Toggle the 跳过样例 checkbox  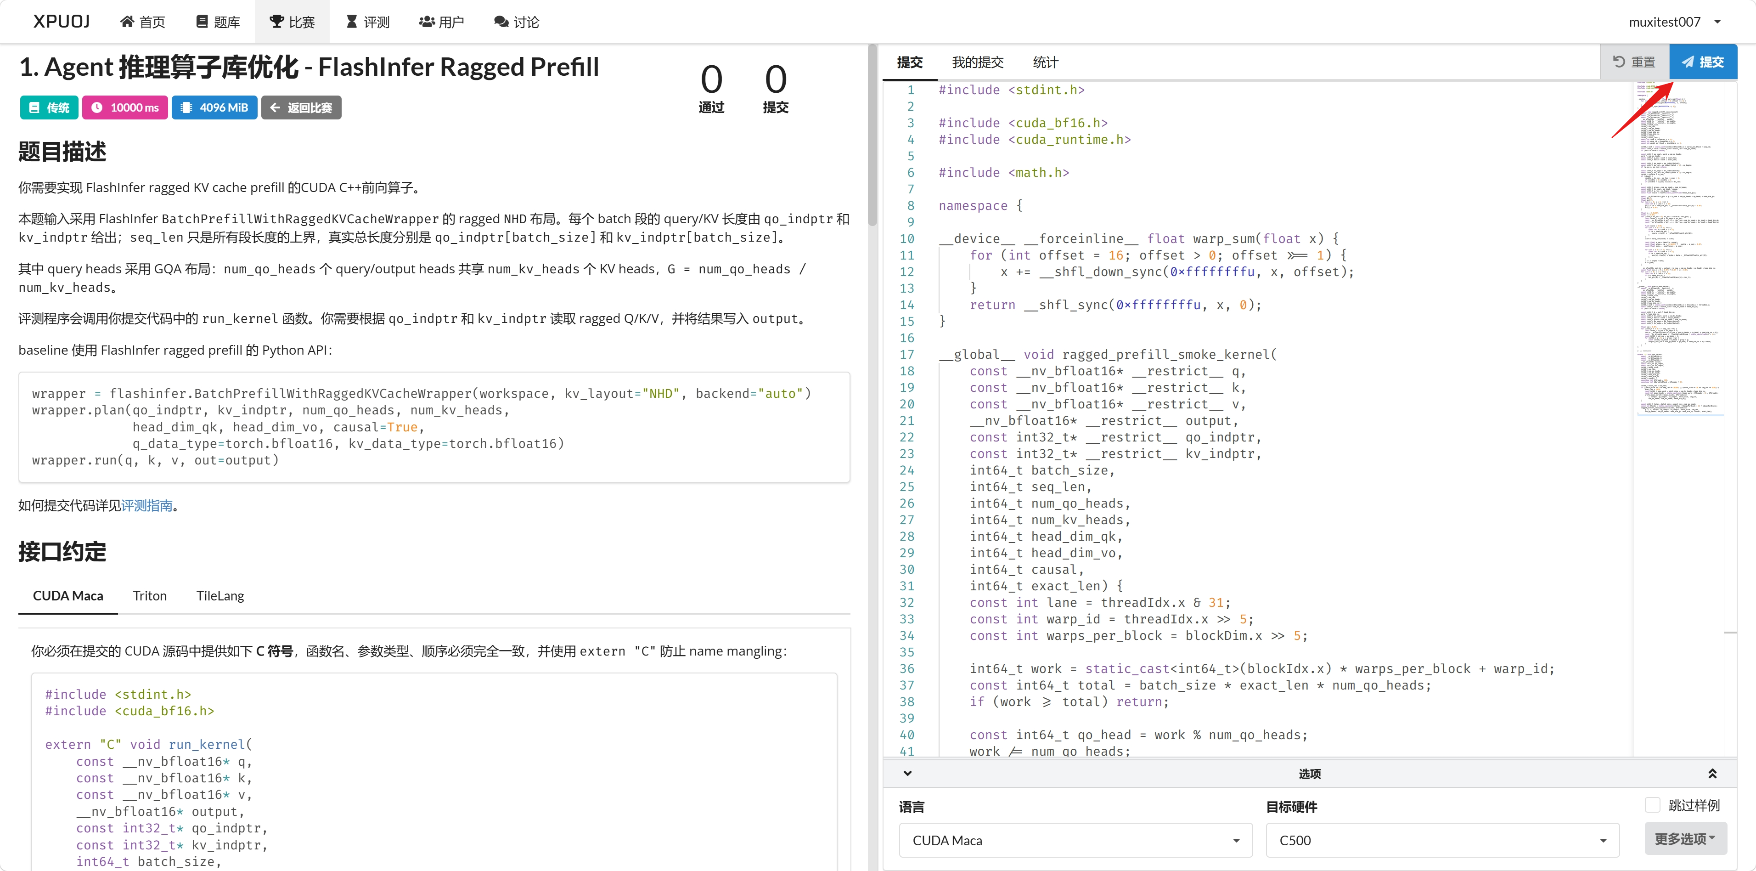point(1652,805)
